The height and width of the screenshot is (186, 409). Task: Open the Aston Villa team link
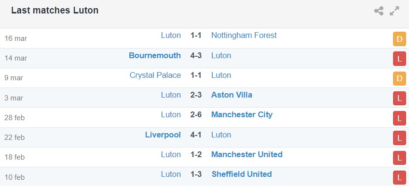[x=232, y=95]
